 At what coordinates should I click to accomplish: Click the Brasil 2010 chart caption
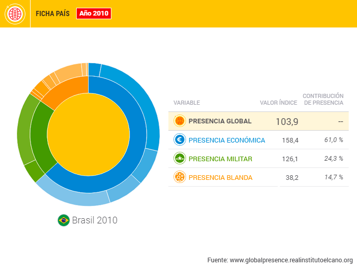click(x=94, y=220)
